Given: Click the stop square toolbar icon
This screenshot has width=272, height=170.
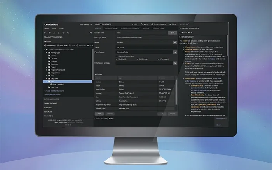Looking at the screenshot, I should (49, 33).
